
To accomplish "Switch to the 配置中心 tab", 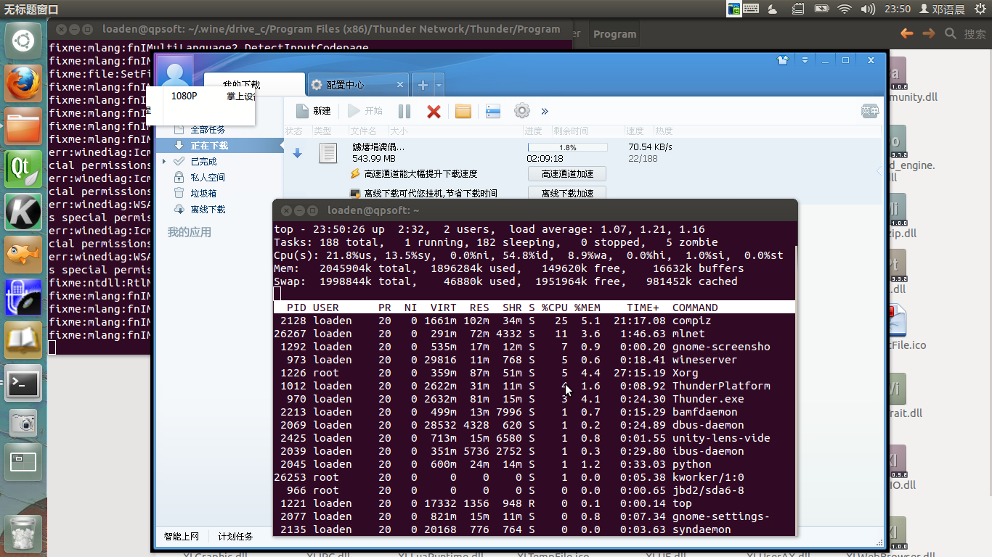I will [x=358, y=85].
